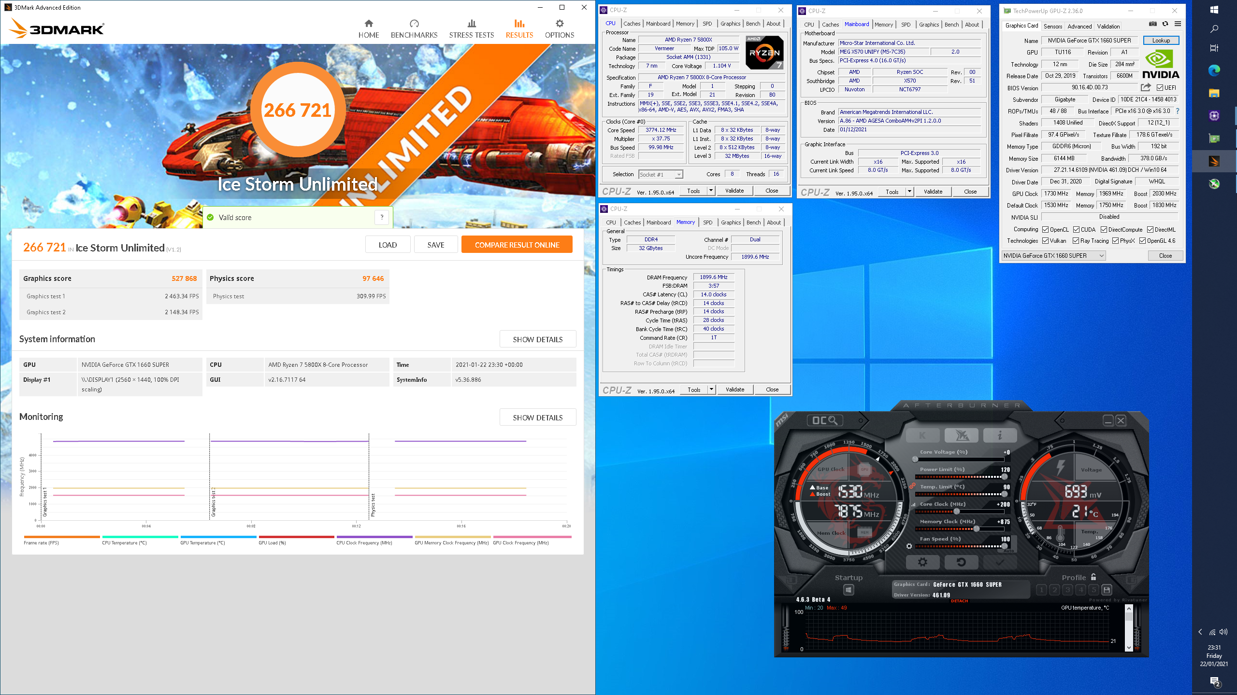Toggle the CUDA checkbox
Screen dimensions: 1237x695
pos(1076,230)
